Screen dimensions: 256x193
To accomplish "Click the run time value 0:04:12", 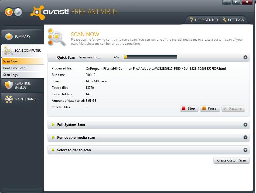I will (90, 75).
